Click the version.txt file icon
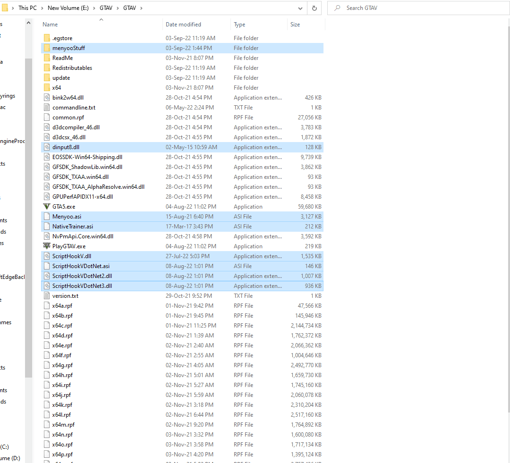Image resolution: width=510 pixels, height=463 pixels. (x=47, y=296)
